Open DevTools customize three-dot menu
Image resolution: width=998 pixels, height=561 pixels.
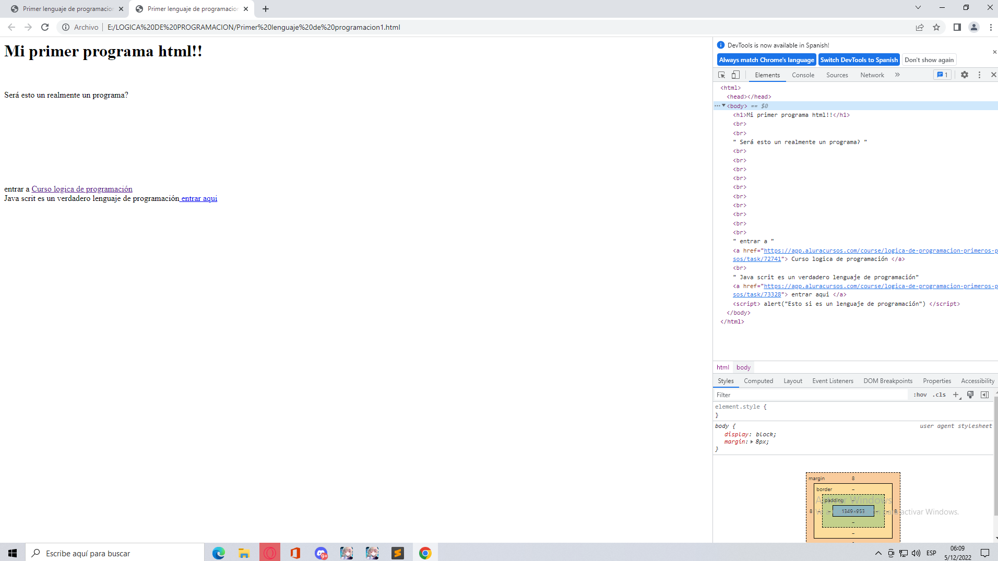point(979,75)
